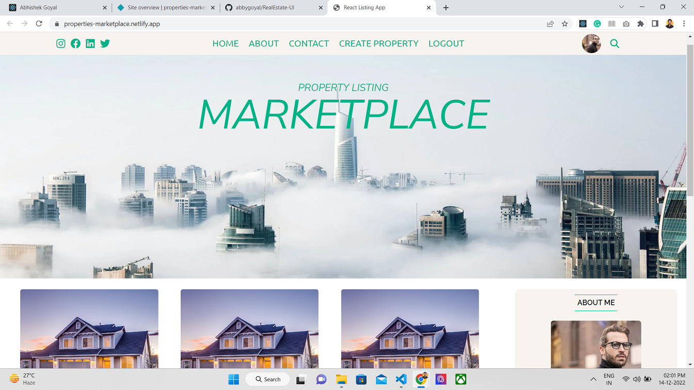Open File Explorer from the taskbar
Viewport: 694px width, 390px height.
(341, 379)
